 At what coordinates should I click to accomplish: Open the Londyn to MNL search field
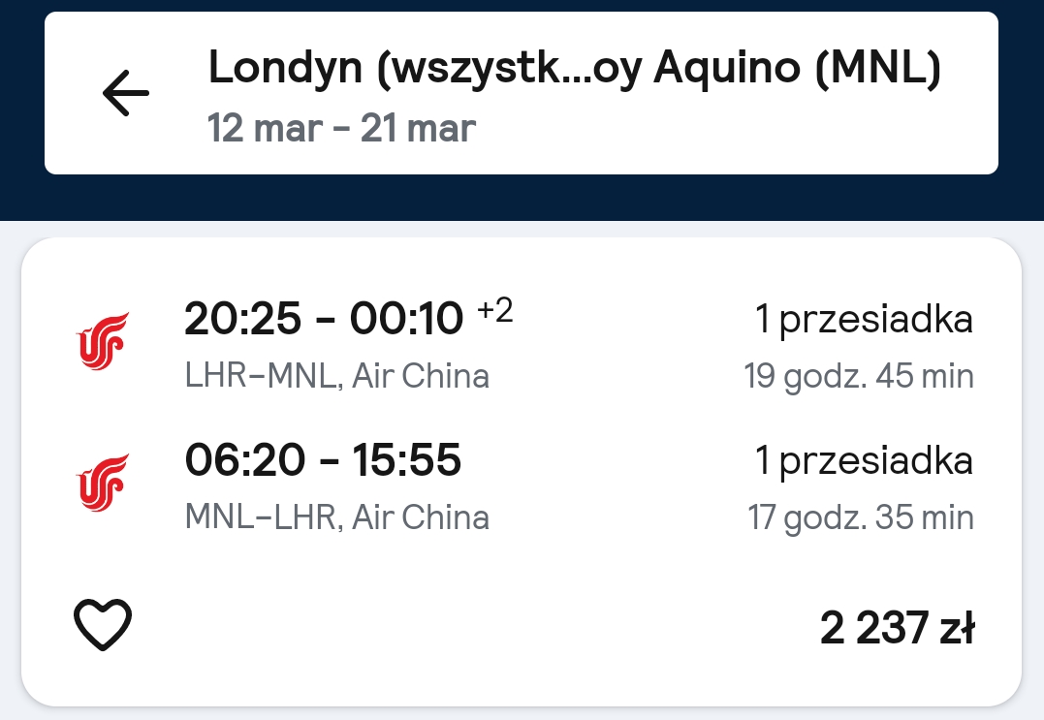522,93
